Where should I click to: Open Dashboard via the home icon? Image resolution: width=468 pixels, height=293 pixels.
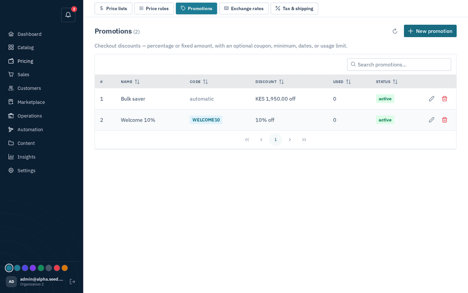[x=11, y=34]
